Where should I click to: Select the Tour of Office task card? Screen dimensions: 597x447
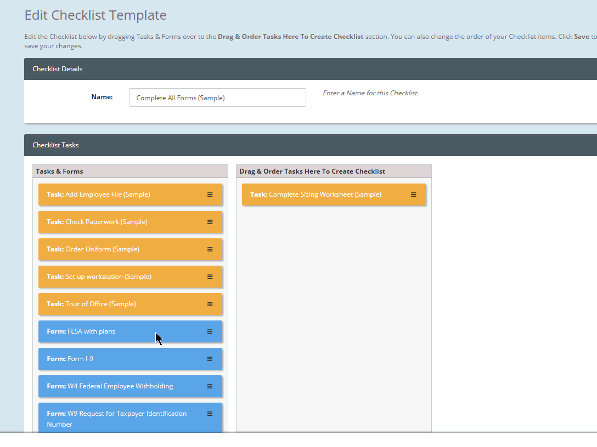click(121, 304)
